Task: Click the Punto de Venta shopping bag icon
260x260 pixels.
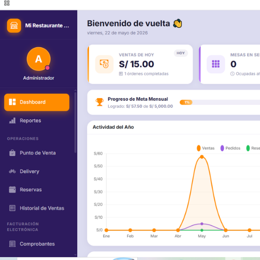Action: pos(12,153)
